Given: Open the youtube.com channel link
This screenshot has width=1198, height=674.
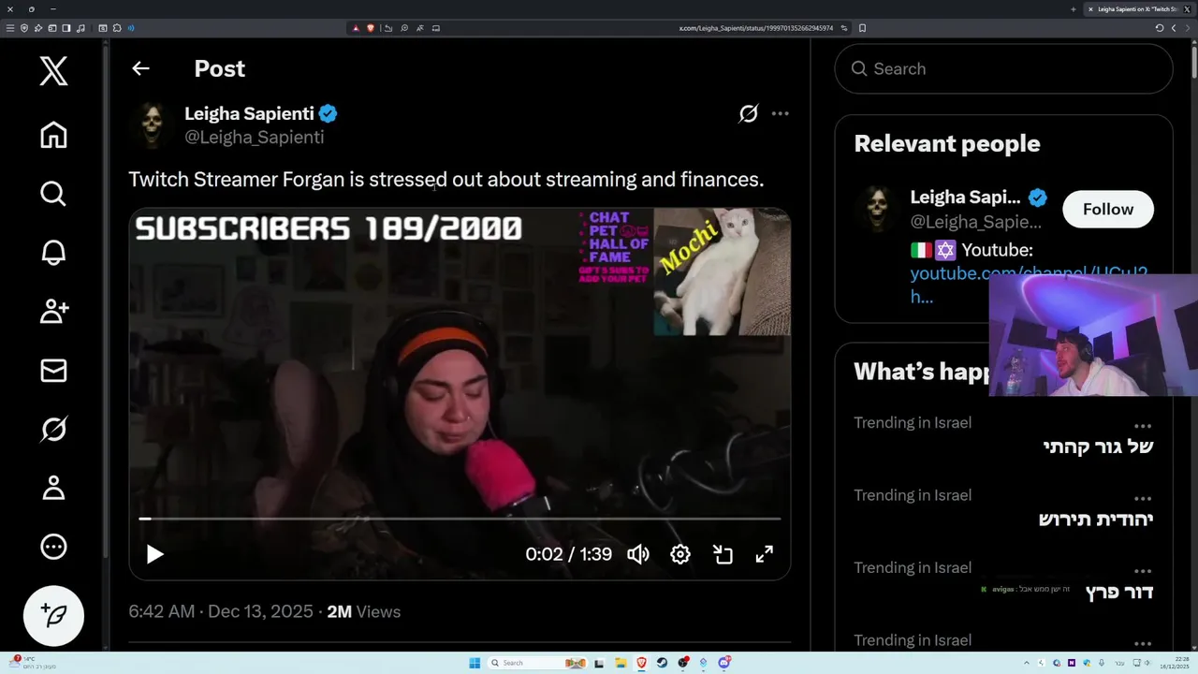Looking at the screenshot, I should pyautogui.click(x=1029, y=285).
